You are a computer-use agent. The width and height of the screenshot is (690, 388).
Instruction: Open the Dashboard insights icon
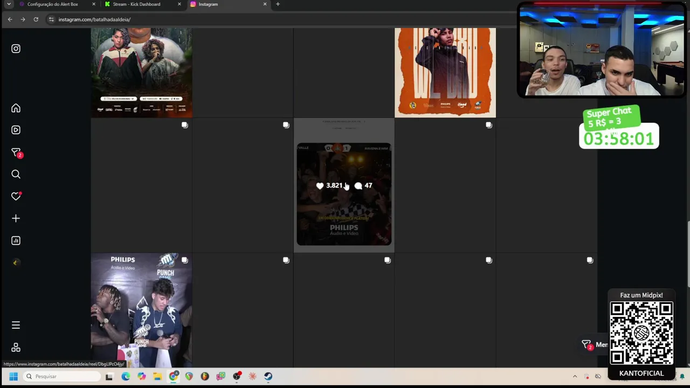click(16, 240)
